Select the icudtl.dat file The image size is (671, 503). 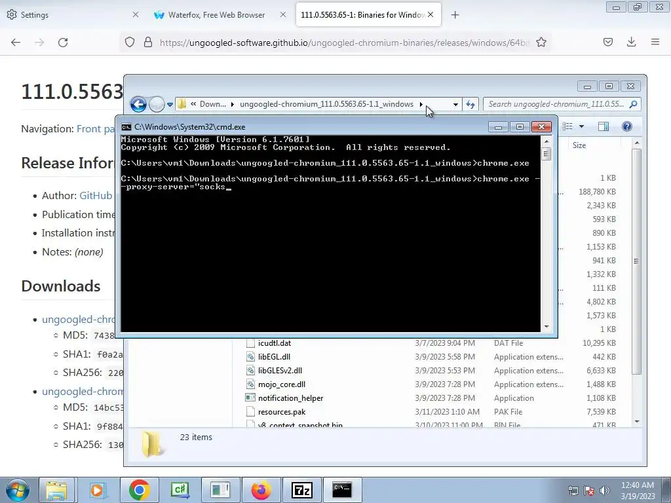pos(275,343)
